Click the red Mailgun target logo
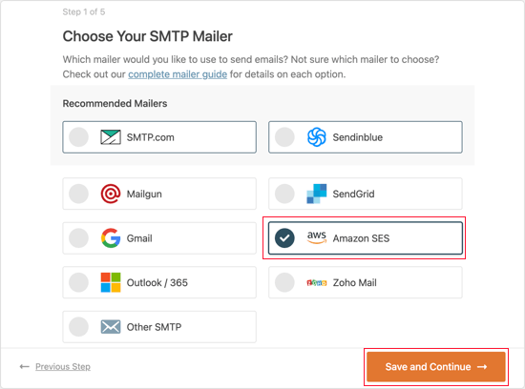 click(111, 194)
